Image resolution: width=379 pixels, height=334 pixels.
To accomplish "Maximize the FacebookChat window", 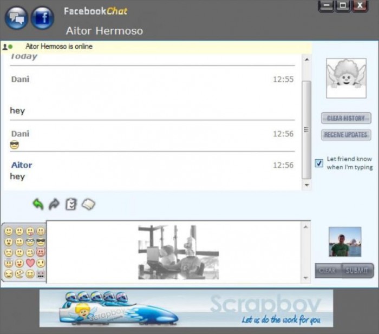I will (343, 5).
